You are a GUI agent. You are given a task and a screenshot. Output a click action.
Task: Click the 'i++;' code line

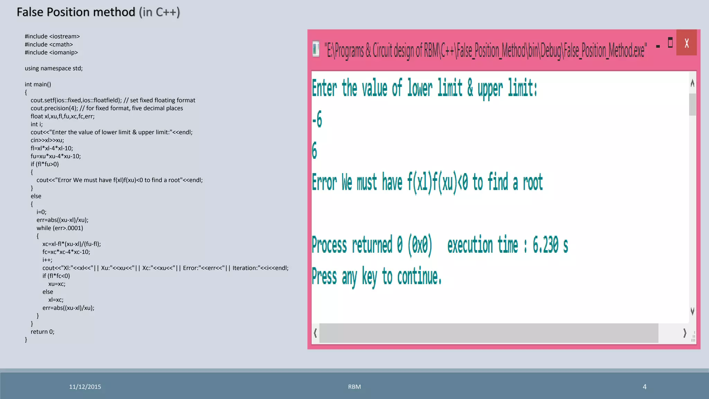point(47,260)
